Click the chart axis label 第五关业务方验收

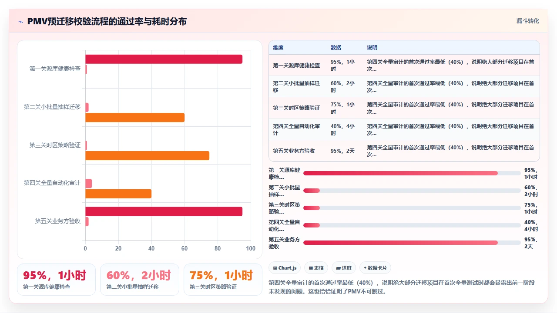[58, 221]
